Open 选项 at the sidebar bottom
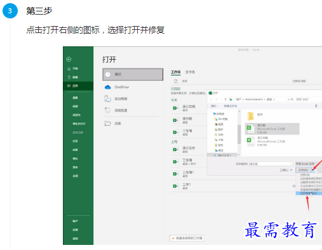Viewport: 322px width, 250px height. pos(75,239)
